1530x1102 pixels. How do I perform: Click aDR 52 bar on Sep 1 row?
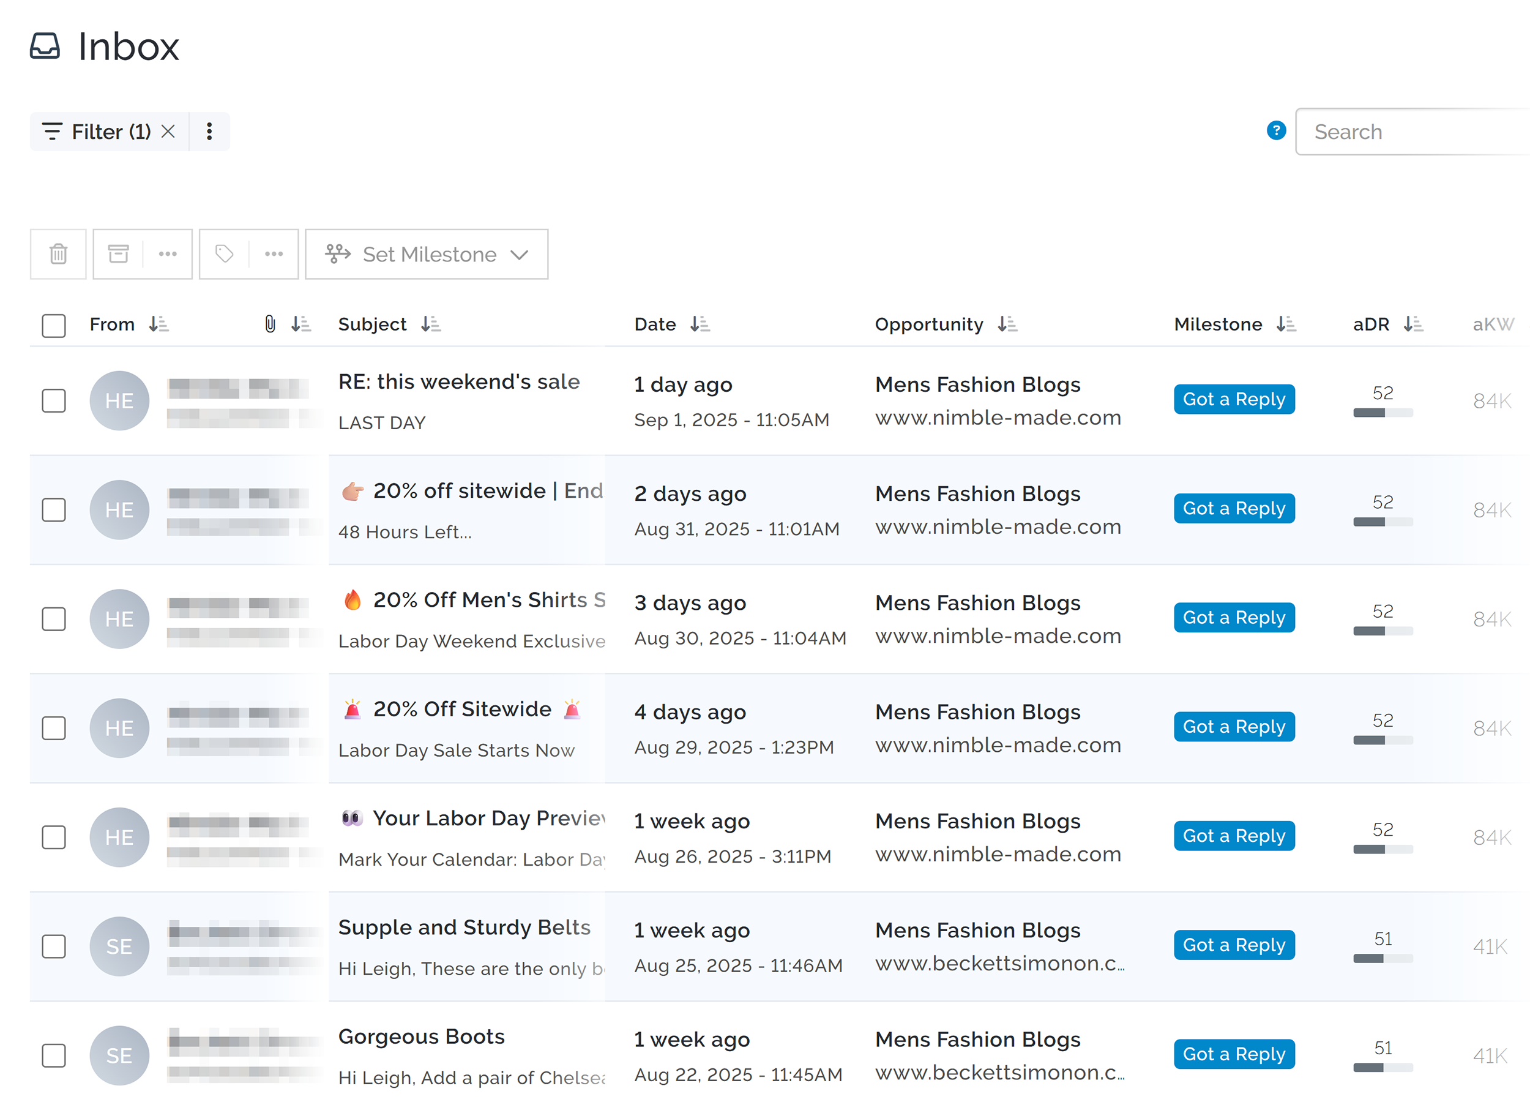[1383, 413]
